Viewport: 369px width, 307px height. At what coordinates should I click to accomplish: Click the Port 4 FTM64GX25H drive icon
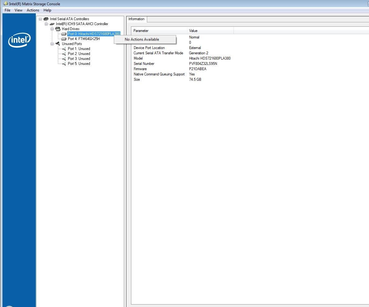coord(64,39)
